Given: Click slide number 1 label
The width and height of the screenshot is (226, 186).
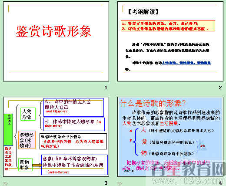Looking at the screenshot, I should [106, 88].
